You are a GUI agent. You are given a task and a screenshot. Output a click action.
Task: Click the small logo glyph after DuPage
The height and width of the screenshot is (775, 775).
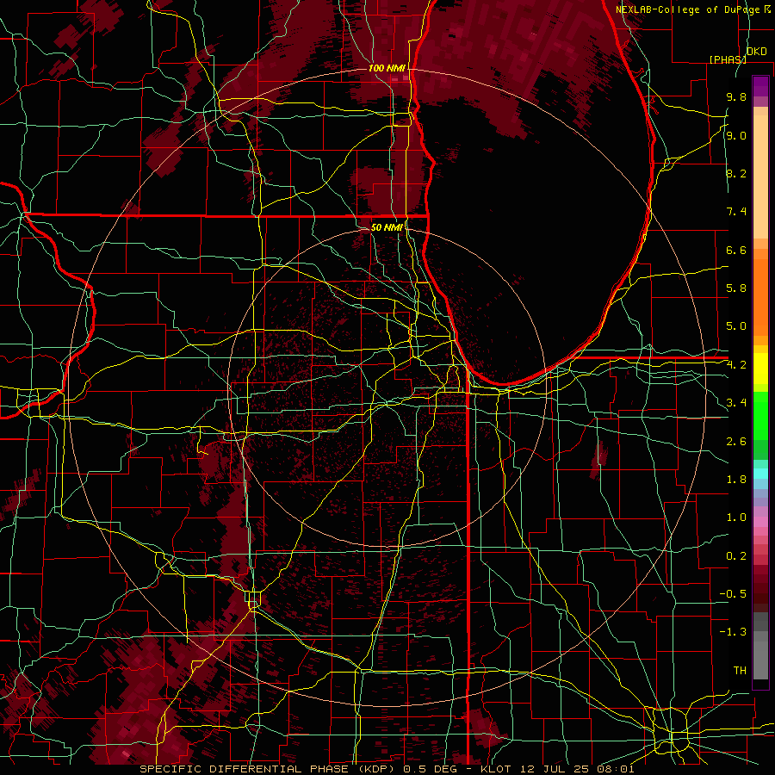point(767,9)
